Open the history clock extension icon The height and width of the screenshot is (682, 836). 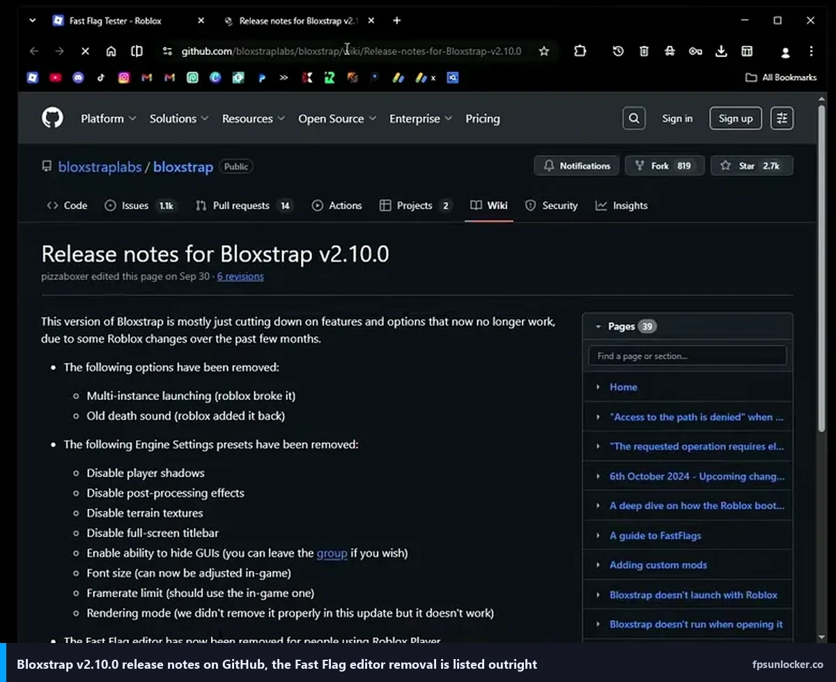pyautogui.click(x=618, y=51)
